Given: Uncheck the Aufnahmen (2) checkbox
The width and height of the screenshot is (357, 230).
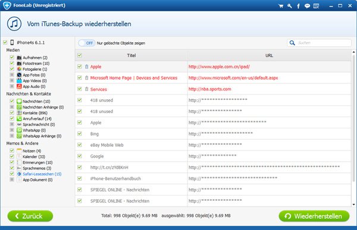Looking at the screenshot, I should click(x=12, y=57).
